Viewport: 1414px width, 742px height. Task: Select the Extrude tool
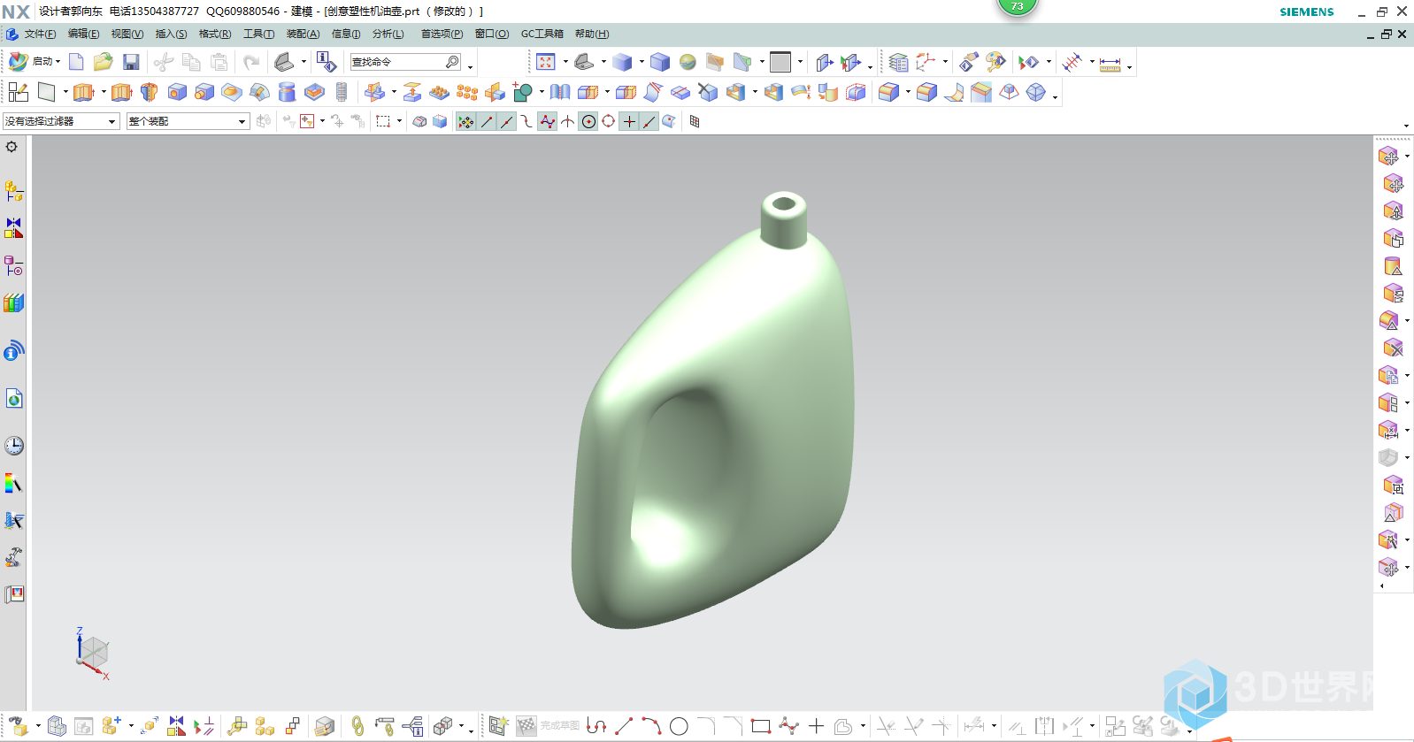click(83, 92)
